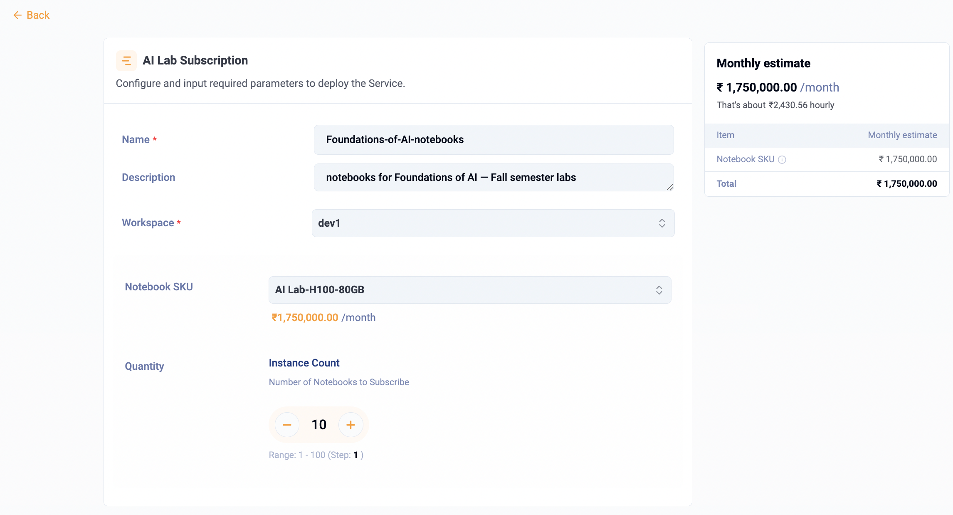
Task: Click the step value in Range hint
Action: pyautogui.click(x=356, y=455)
